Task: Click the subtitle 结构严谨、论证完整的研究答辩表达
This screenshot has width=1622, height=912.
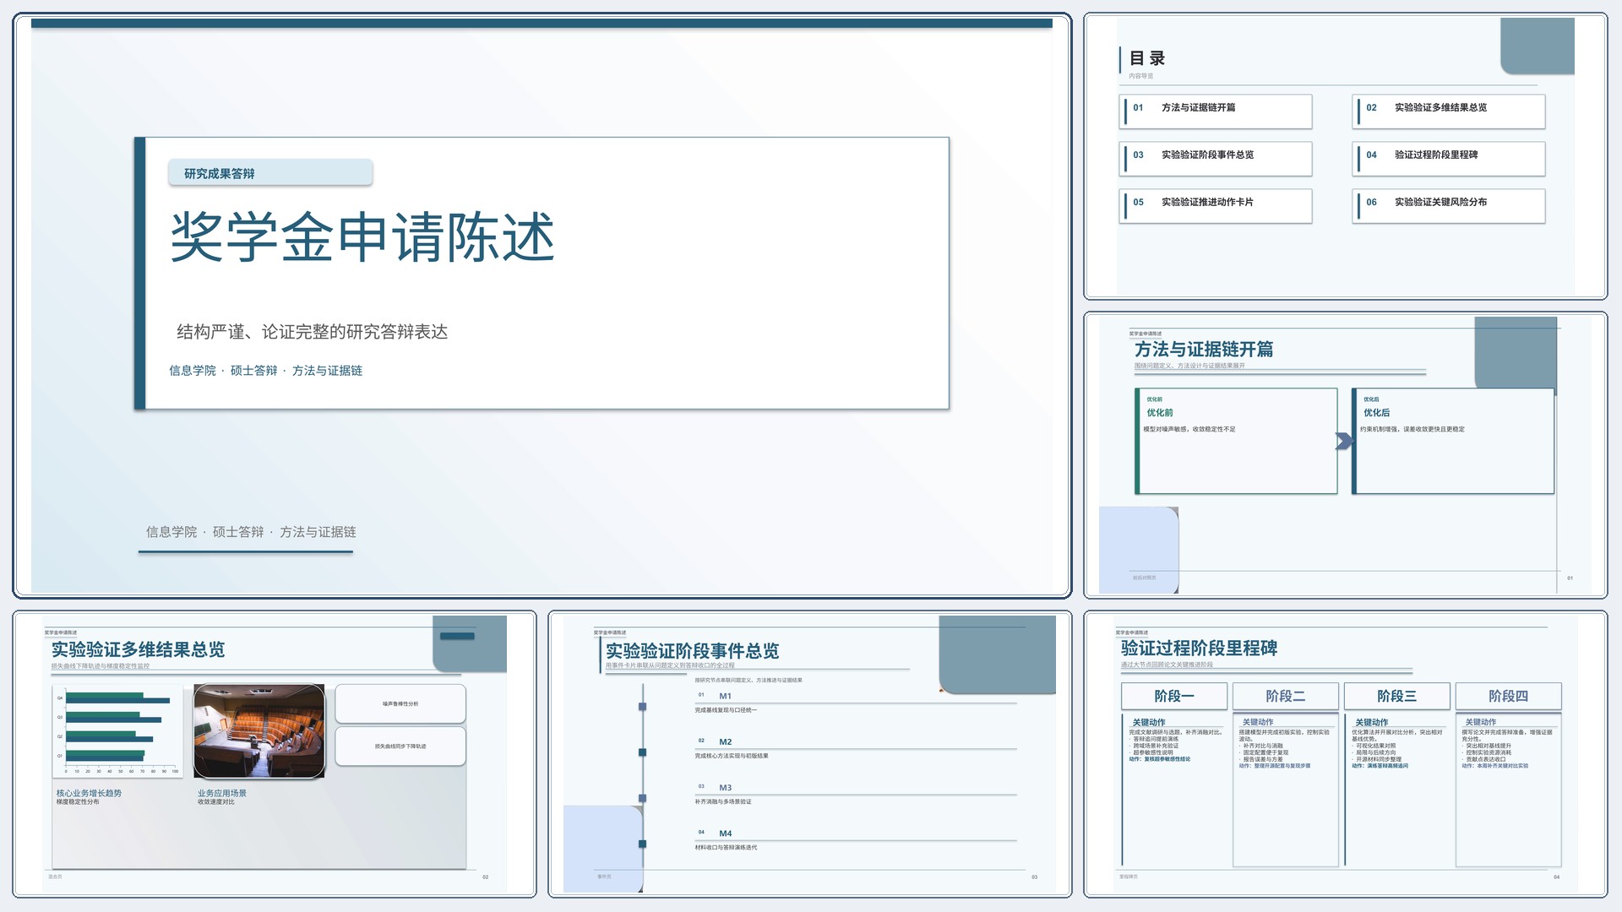Action: pyautogui.click(x=313, y=332)
